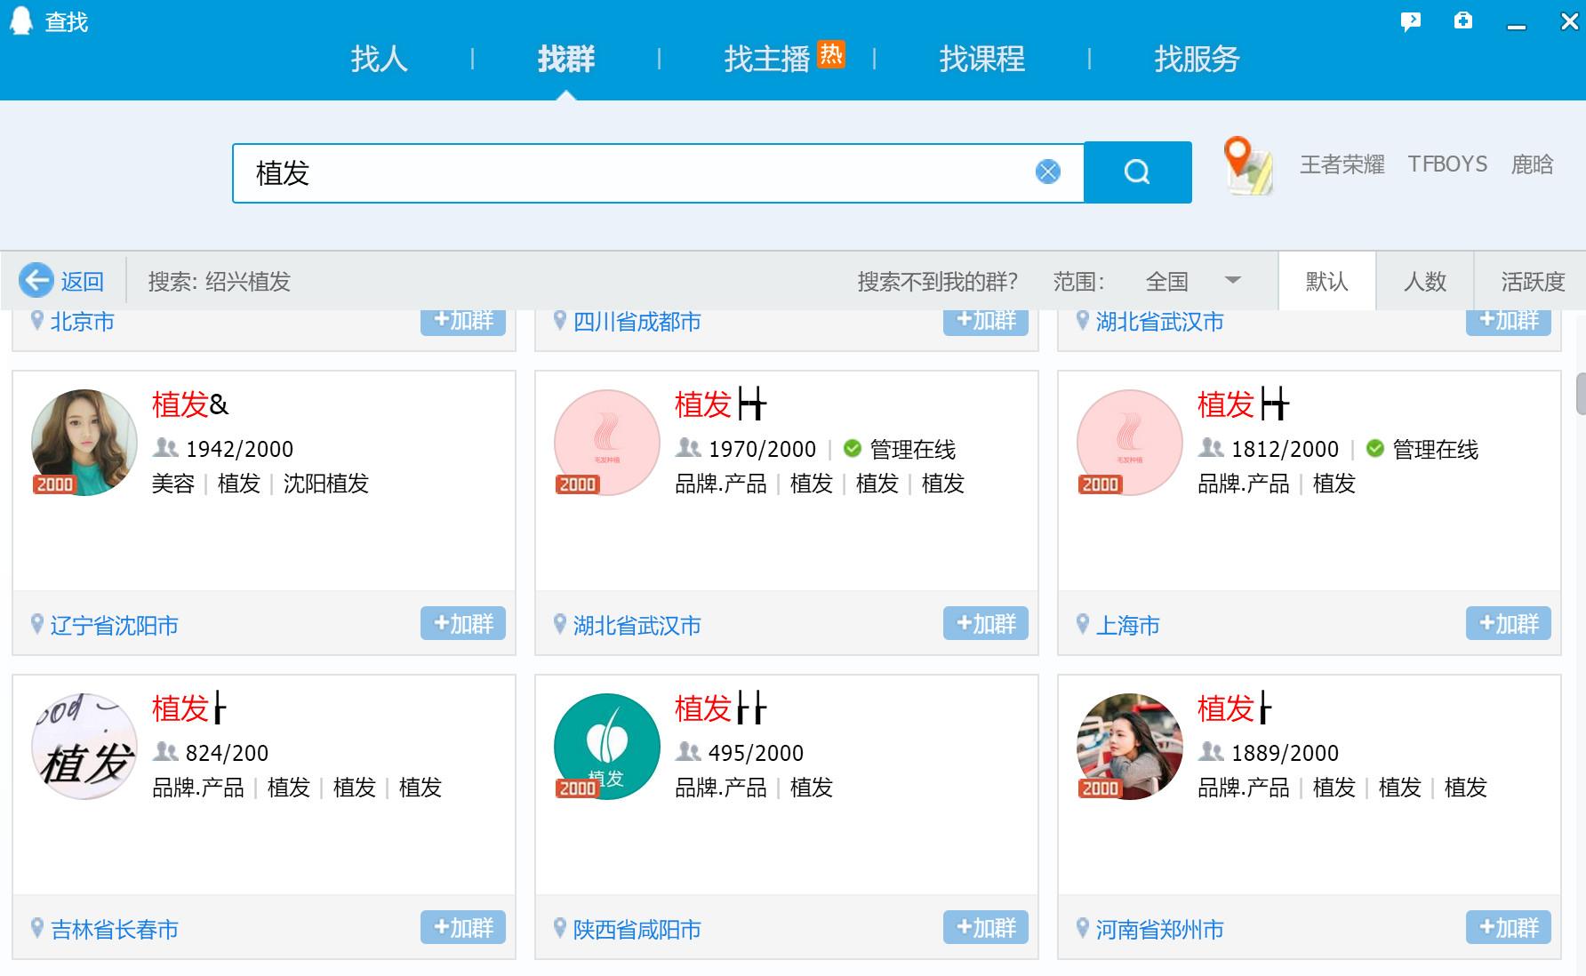The image size is (1586, 976).
Task: Open the nearby location map icon
Action: [1247, 166]
